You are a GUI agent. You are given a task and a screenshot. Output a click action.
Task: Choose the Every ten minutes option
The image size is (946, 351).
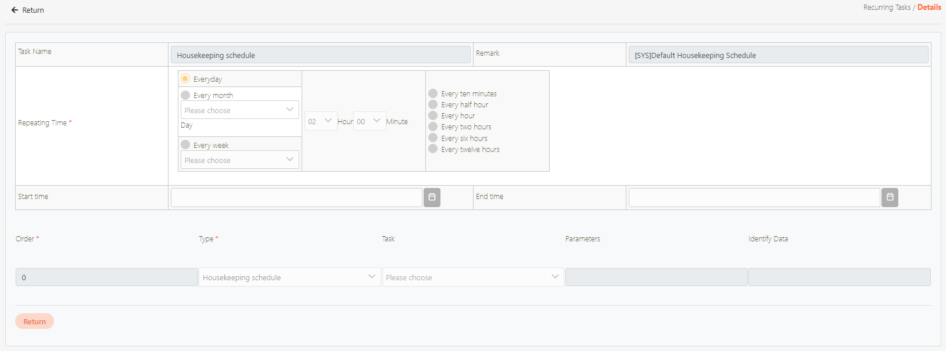point(433,93)
